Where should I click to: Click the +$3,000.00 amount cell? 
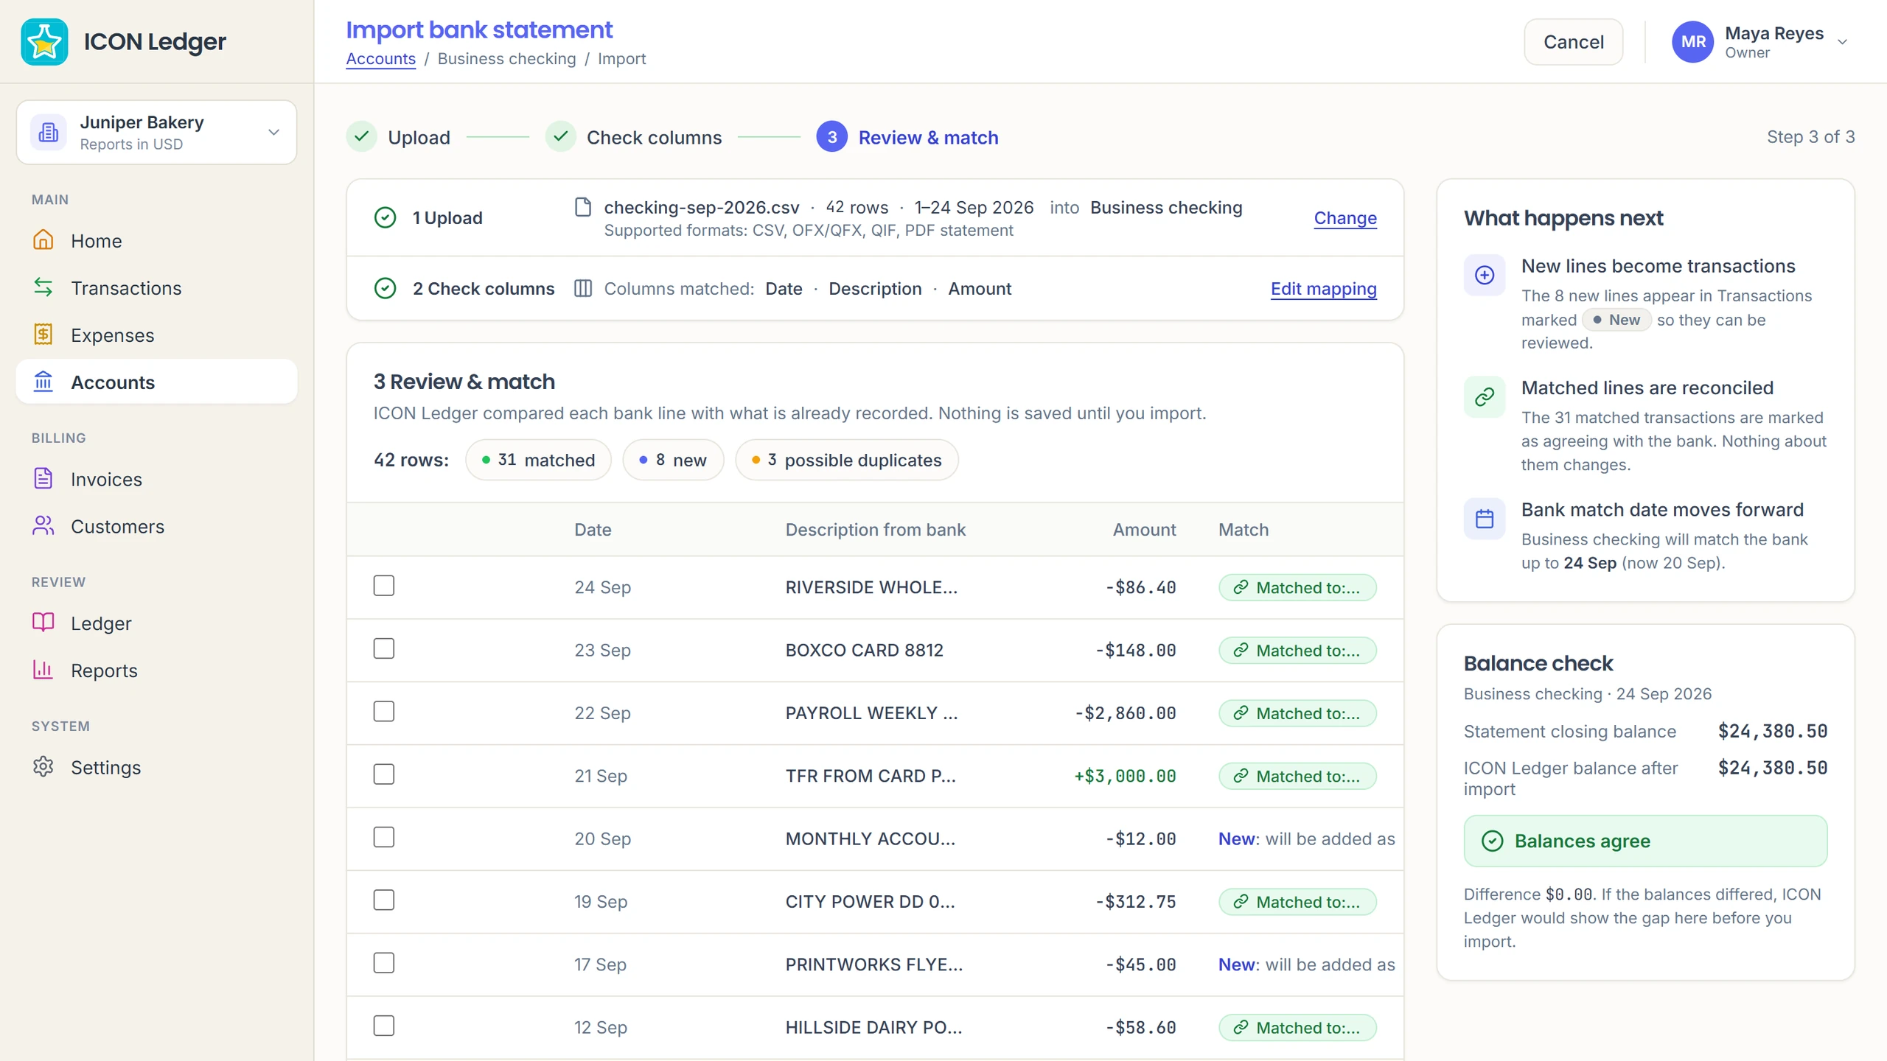1125,776
